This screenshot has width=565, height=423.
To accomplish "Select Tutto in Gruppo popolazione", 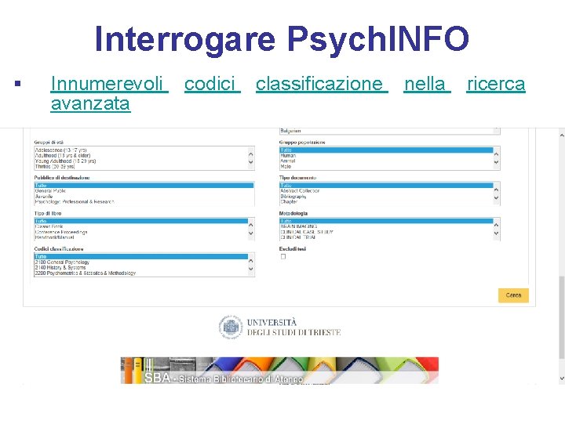I will point(386,150).
